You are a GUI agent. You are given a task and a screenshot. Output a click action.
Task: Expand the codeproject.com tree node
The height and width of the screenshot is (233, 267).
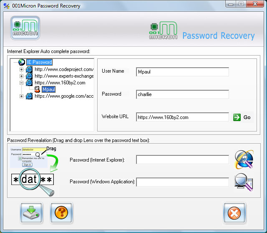[x=21, y=70]
